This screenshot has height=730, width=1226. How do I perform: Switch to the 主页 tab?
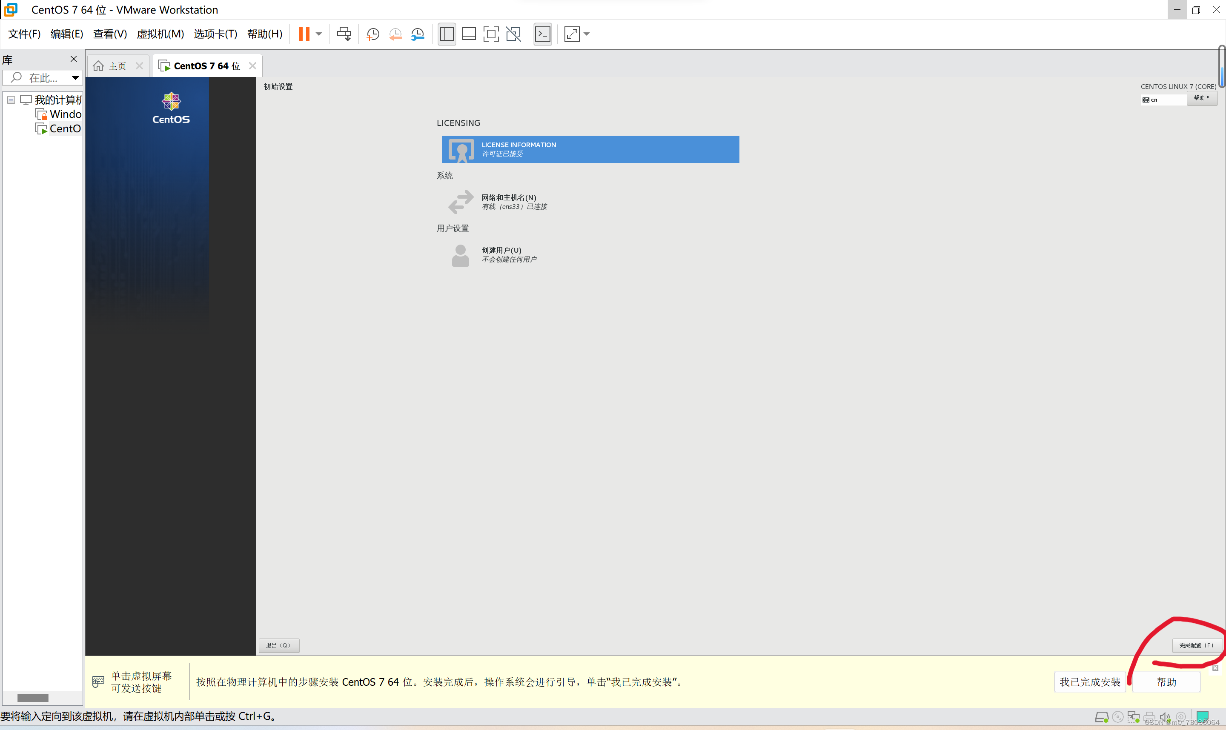pyautogui.click(x=117, y=66)
